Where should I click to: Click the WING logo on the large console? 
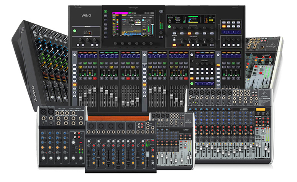point(86,16)
